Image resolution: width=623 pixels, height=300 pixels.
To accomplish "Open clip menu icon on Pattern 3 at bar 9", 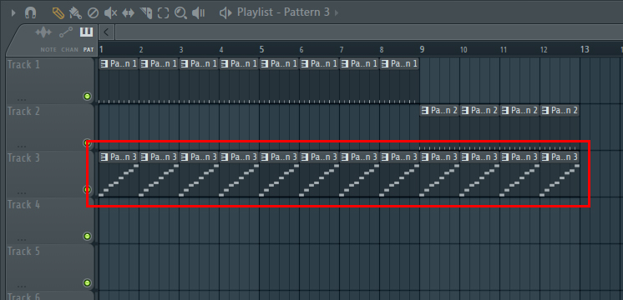I will point(425,157).
